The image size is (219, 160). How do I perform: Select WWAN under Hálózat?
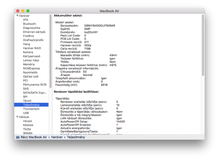pos(28,133)
